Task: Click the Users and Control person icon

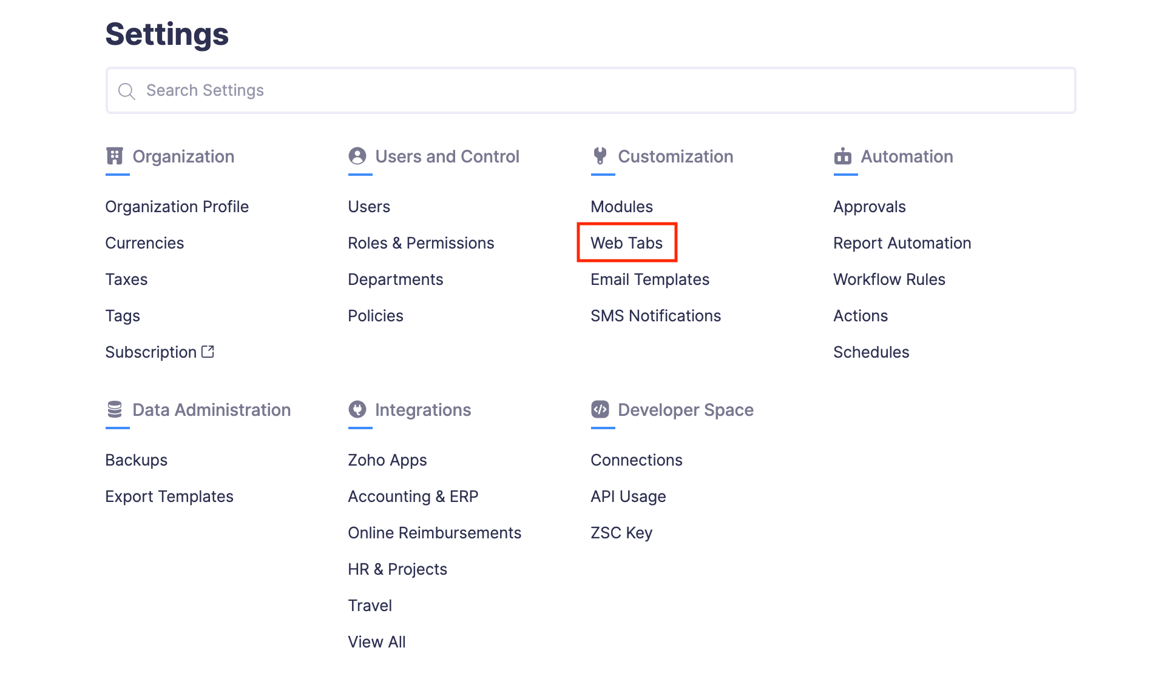Action: [x=357, y=156]
